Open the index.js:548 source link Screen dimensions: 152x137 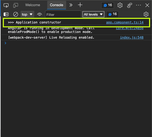pos(132,38)
